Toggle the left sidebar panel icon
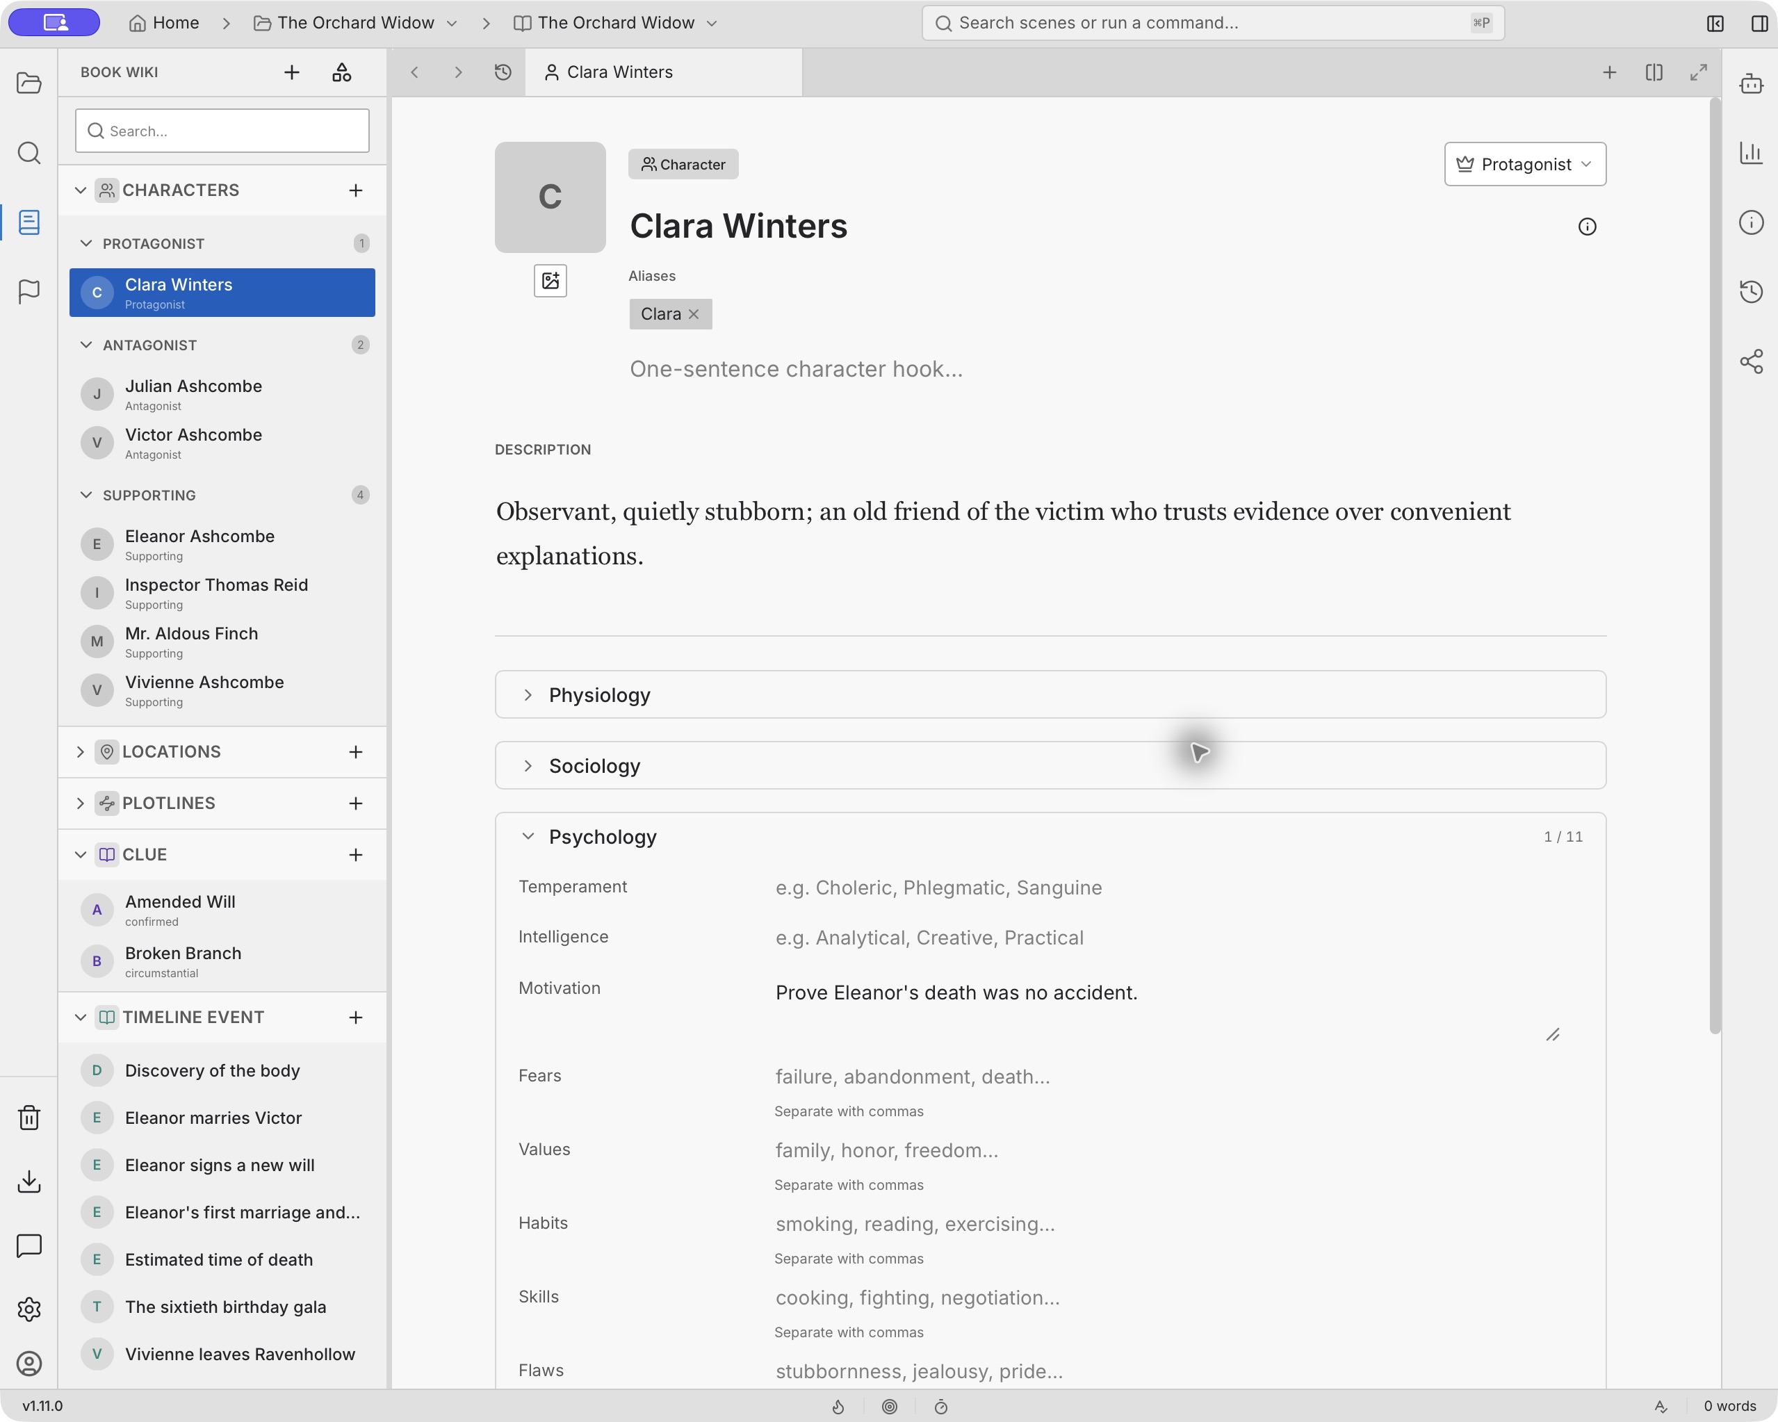 click(x=1715, y=23)
